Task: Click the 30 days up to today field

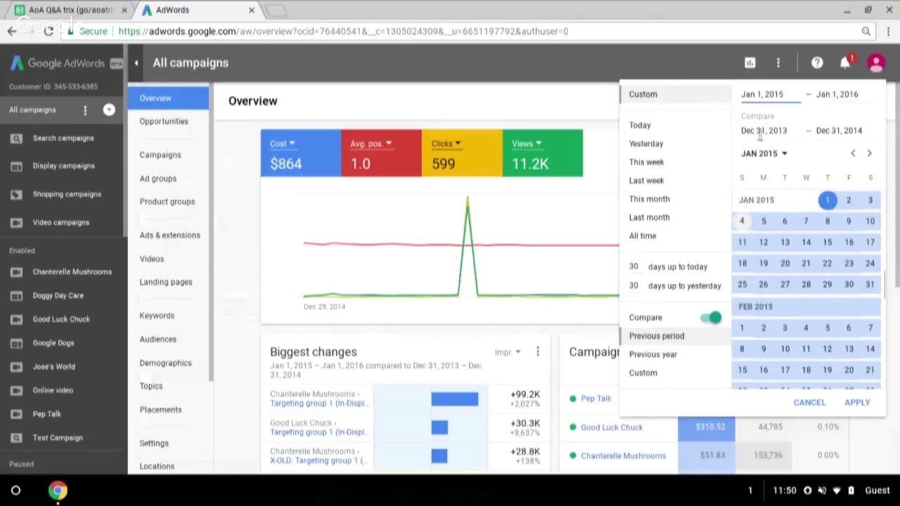Action: tap(634, 267)
